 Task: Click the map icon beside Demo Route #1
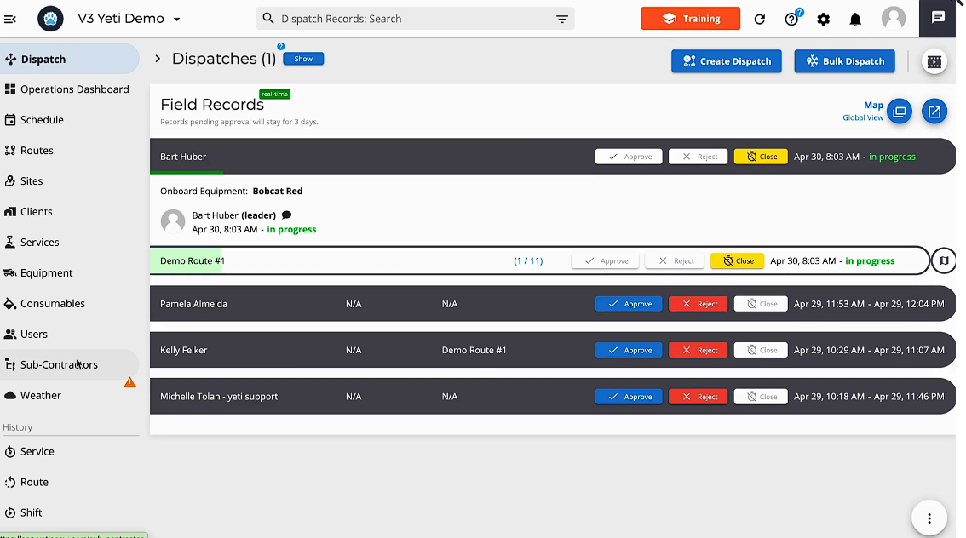click(943, 260)
